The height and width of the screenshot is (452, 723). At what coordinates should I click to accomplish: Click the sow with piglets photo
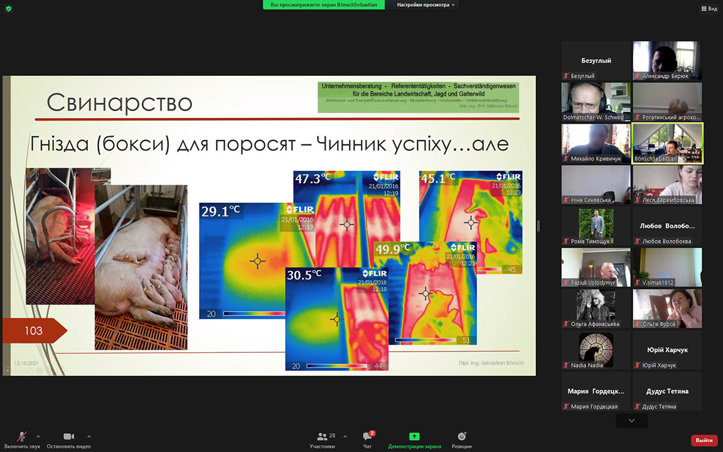tap(141, 267)
